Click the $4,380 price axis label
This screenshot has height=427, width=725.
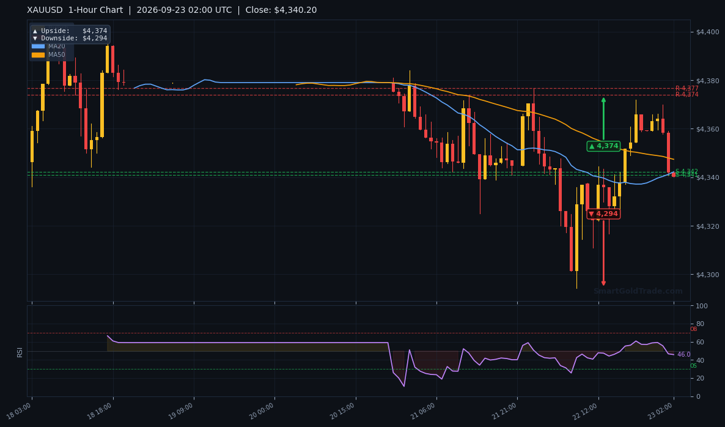click(x=707, y=81)
